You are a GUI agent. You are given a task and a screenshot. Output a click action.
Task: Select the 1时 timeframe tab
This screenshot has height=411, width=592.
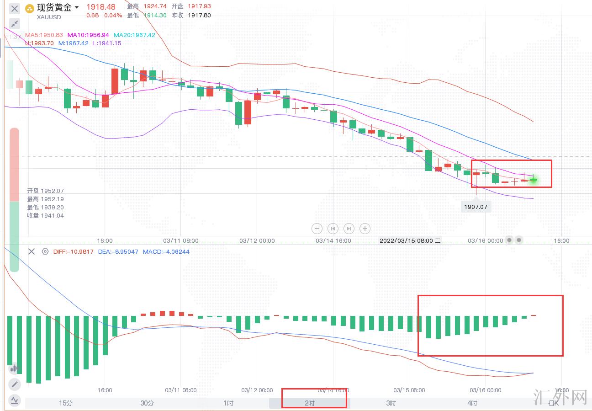click(228, 403)
